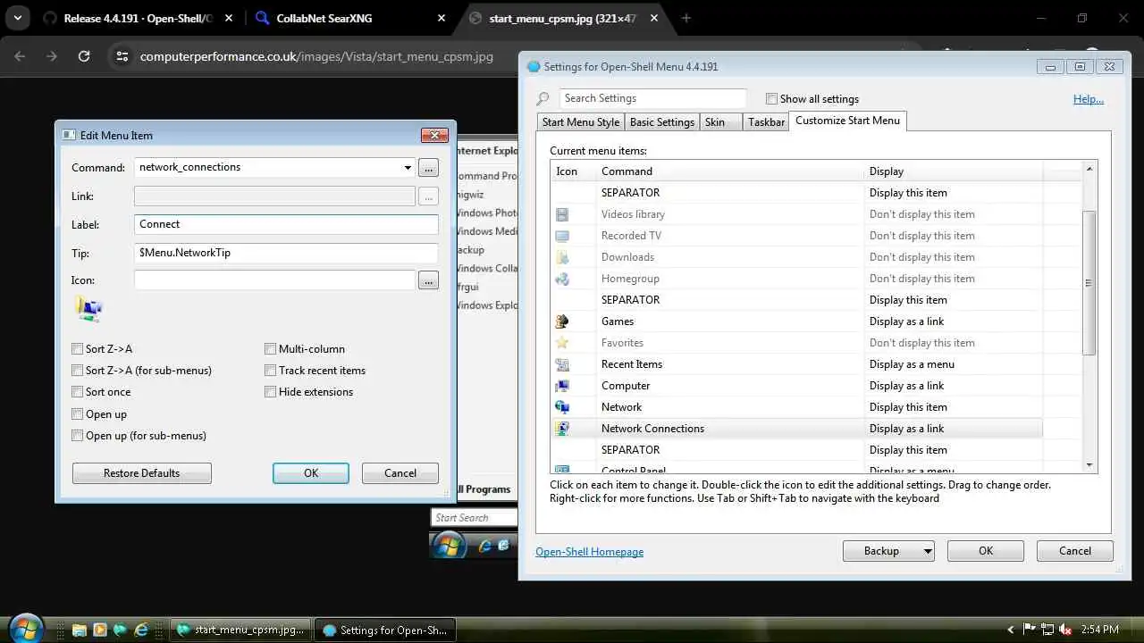The width and height of the screenshot is (1144, 643).
Task: Open the Open-Shell Homepage link
Action: 590,552
